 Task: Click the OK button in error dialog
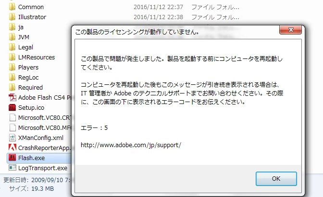(276, 178)
